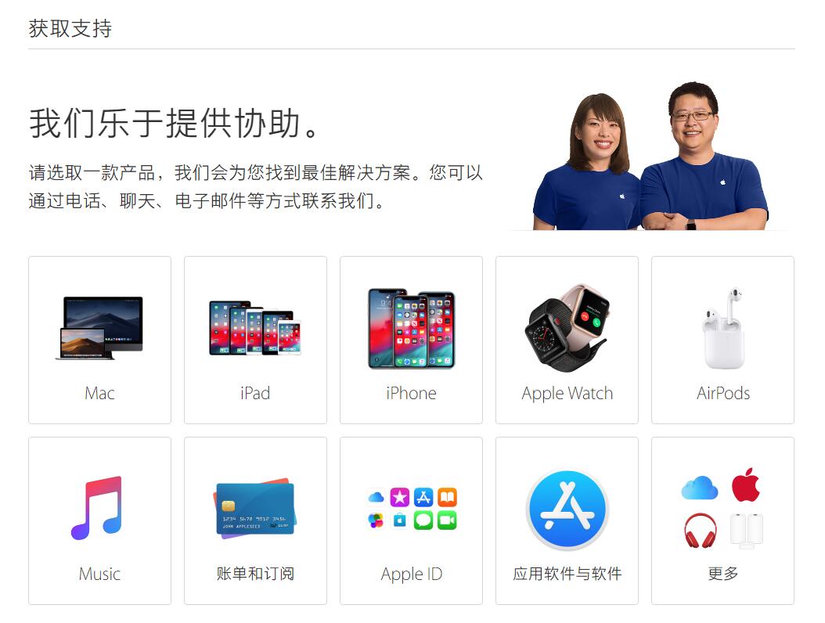Select the red headphones icon
The height and width of the screenshot is (623, 825).
tap(701, 531)
